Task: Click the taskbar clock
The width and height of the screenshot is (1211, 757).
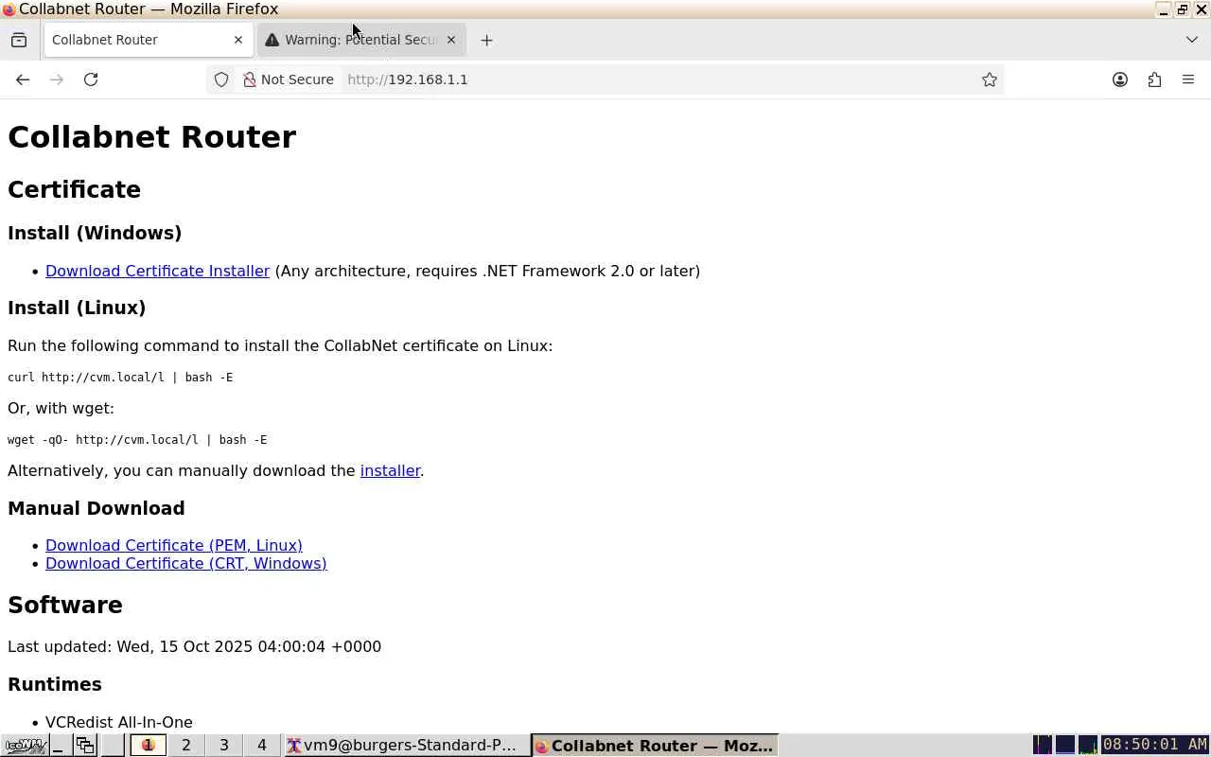Action: click(x=1155, y=745)
